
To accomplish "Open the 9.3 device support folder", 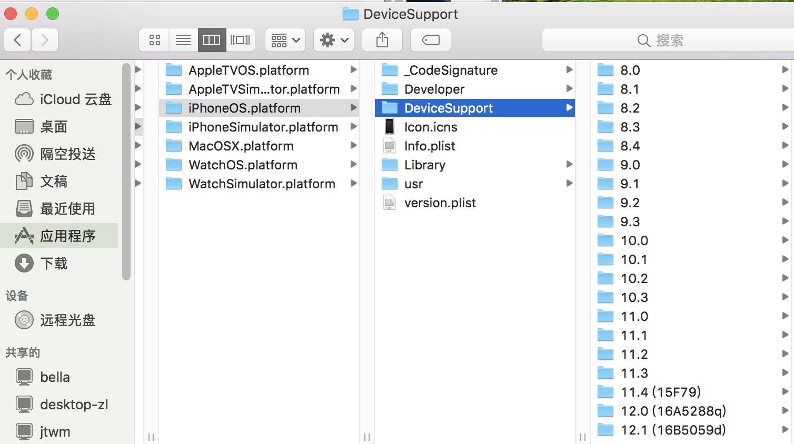I will pos(691,221).
